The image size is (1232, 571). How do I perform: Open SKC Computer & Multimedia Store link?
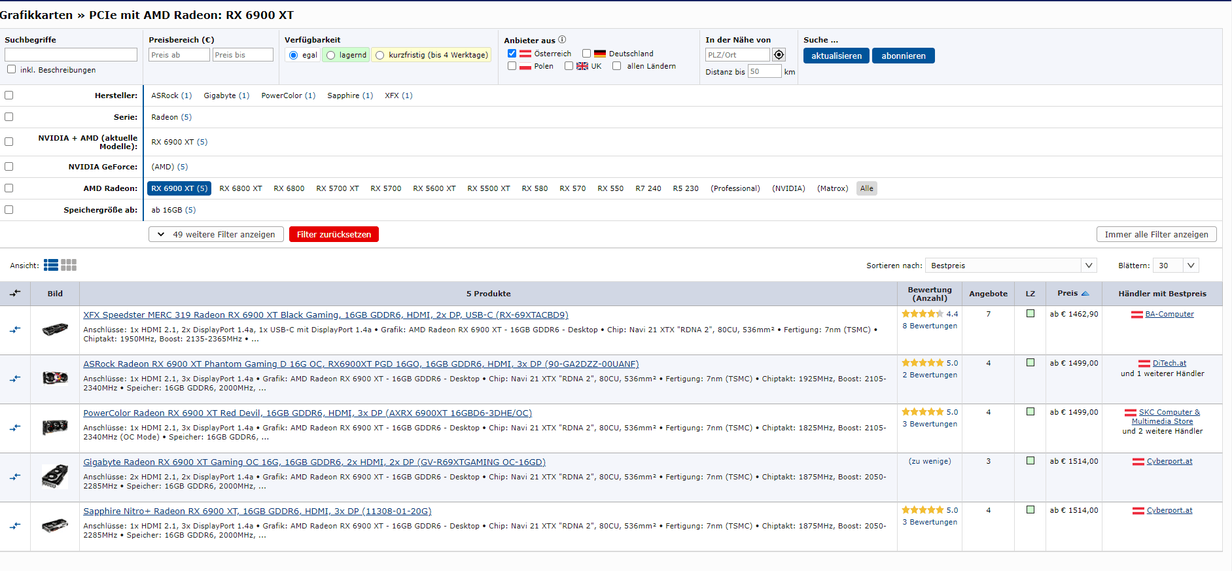coord(1166,417)
